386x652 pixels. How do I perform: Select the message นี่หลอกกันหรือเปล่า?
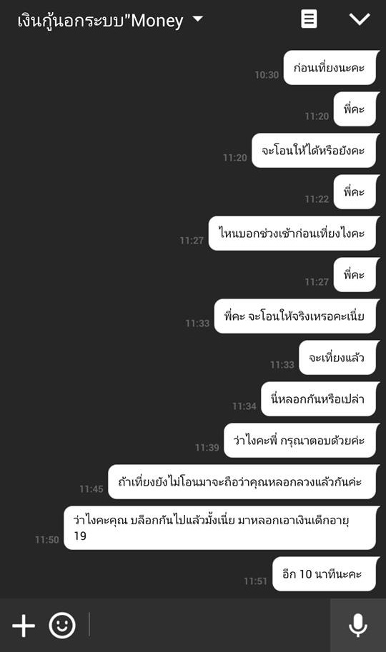point(320,399)
